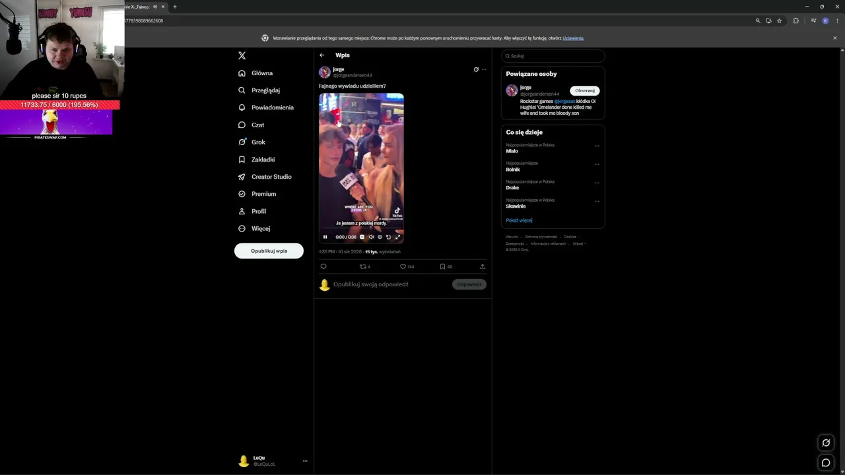The height and width of the screenshot is (475, 845).
Task: Go back using the Wpis arrow
Action: point(321,55)
